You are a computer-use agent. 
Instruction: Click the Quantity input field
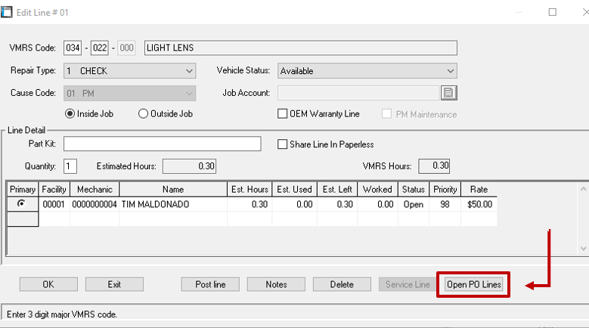(70, 166)
